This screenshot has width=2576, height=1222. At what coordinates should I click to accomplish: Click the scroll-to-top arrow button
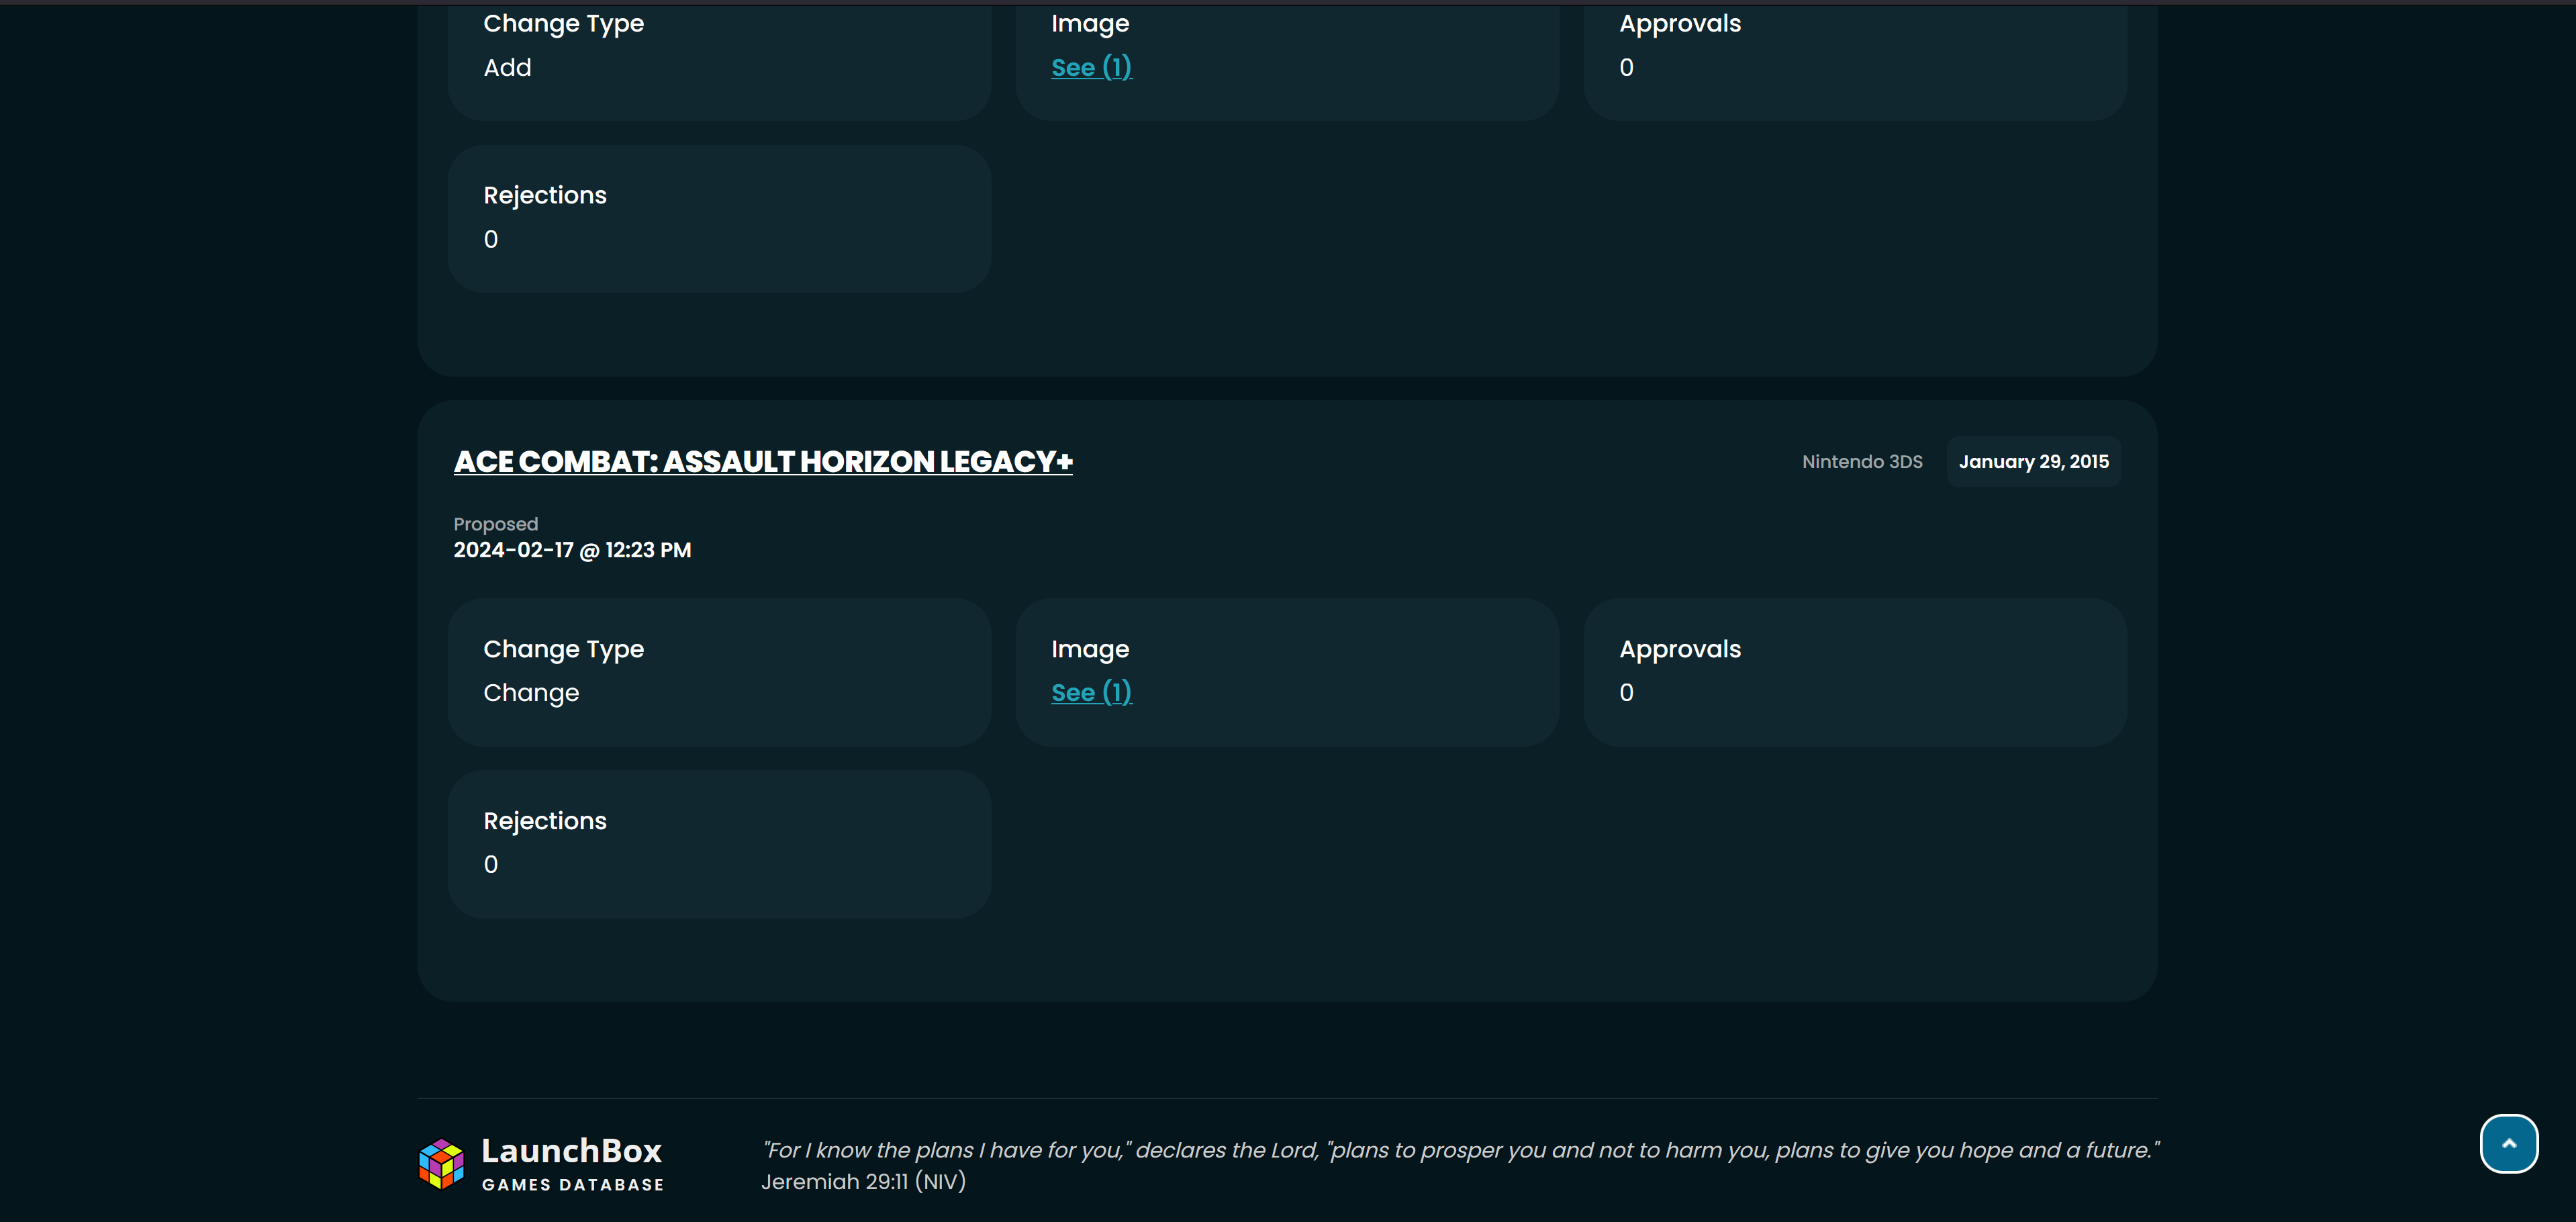(x=2508, y=1143)
